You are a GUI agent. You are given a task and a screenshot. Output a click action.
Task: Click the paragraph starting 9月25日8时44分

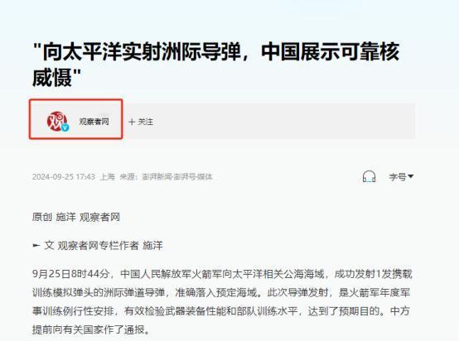[x=222, y=302]
